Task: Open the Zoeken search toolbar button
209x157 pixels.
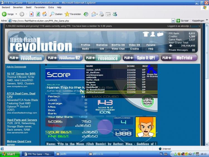Action: click(x=56, y=14)
